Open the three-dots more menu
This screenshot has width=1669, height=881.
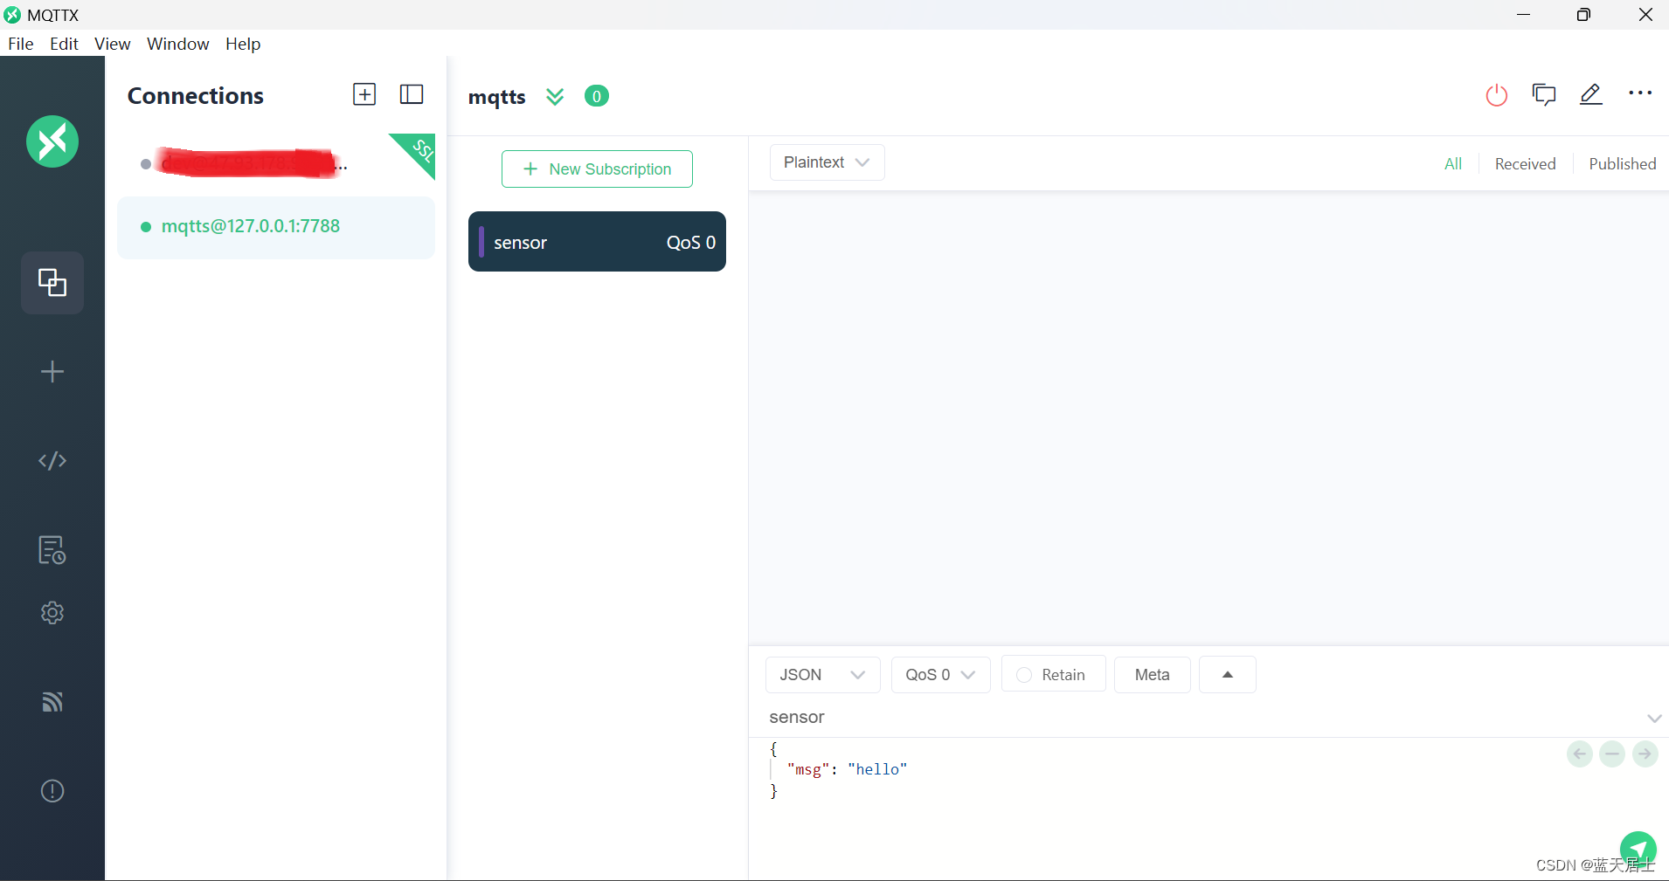(1640, 93)
